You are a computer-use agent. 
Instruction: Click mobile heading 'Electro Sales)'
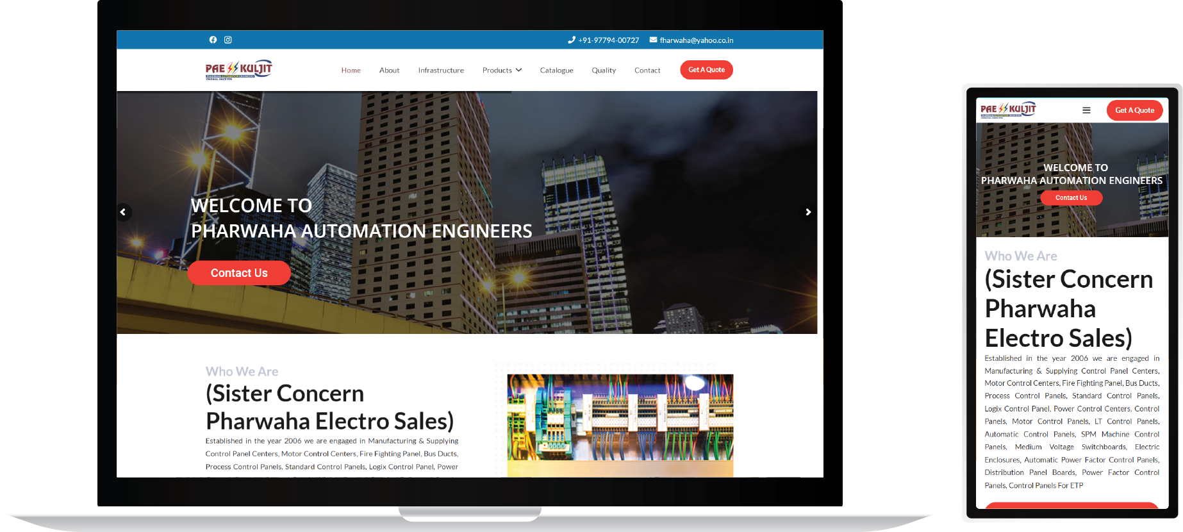click(x=1058, y=338)
